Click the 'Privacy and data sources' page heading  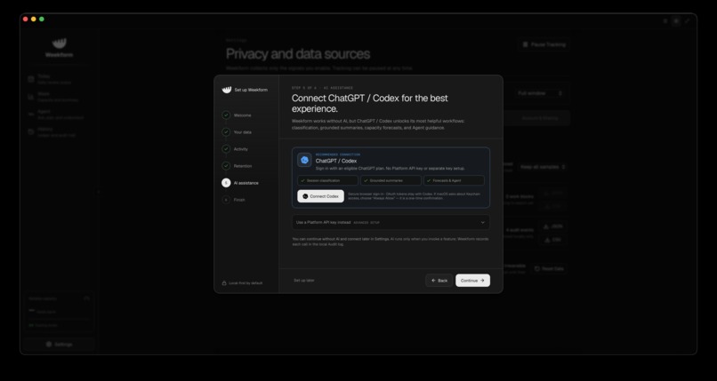[x=298, y=54]
